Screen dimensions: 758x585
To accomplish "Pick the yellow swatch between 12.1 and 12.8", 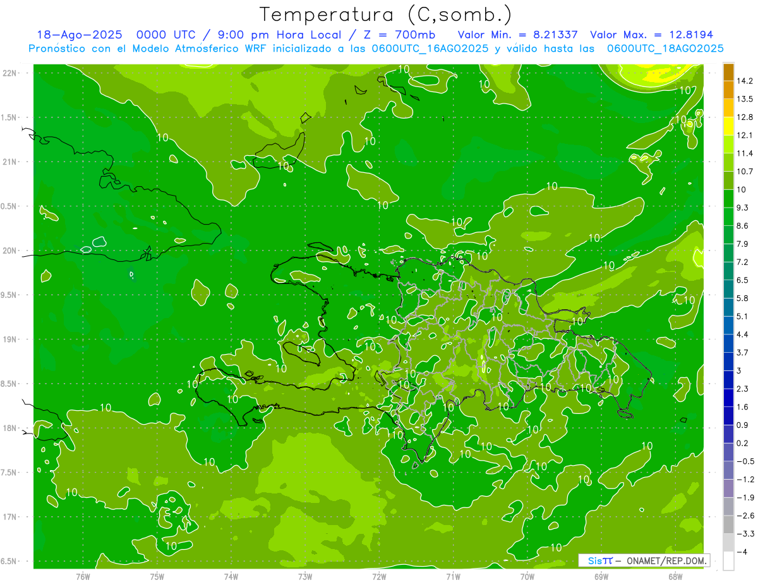I will 728,126.
